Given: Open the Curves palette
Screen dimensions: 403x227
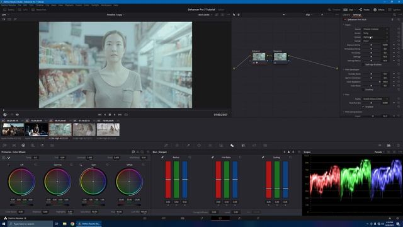Looking at the screenshot, I should click(x=166, y=146).
